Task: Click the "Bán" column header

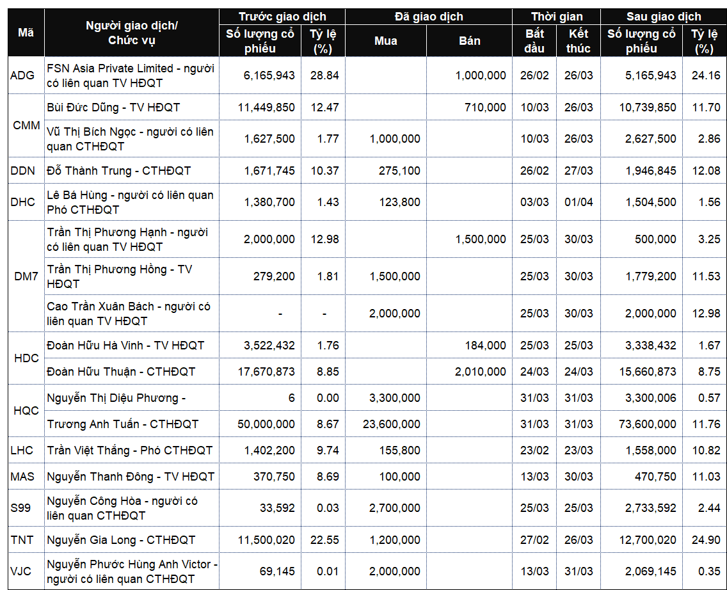Action: tap(470, 41)
